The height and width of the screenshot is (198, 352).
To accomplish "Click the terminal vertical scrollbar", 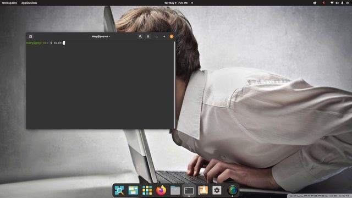I will pyautogui.click(x=174, y=85).
